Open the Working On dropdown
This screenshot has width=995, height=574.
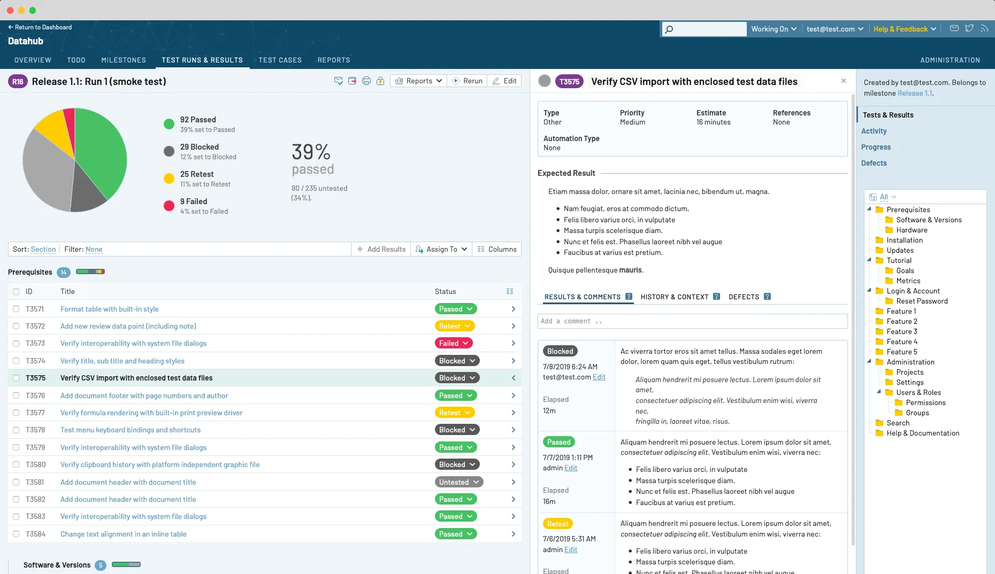[773, 29]
